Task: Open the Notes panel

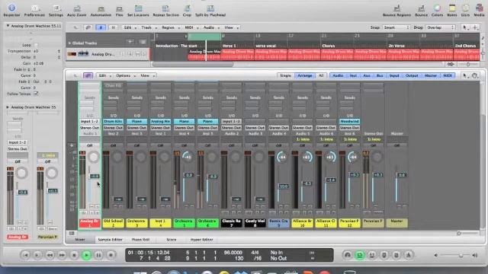Action: point(452,10)
